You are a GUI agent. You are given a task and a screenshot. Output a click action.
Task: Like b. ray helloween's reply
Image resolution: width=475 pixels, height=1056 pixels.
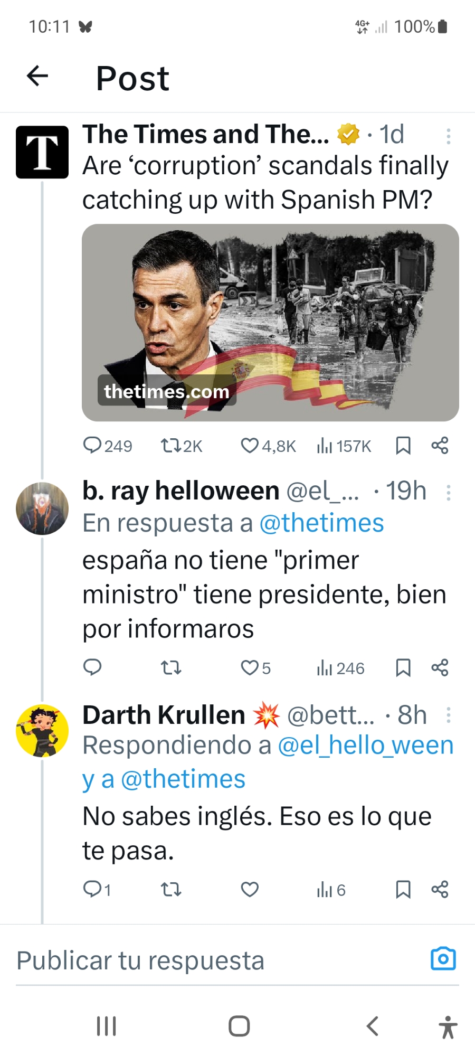250,668
